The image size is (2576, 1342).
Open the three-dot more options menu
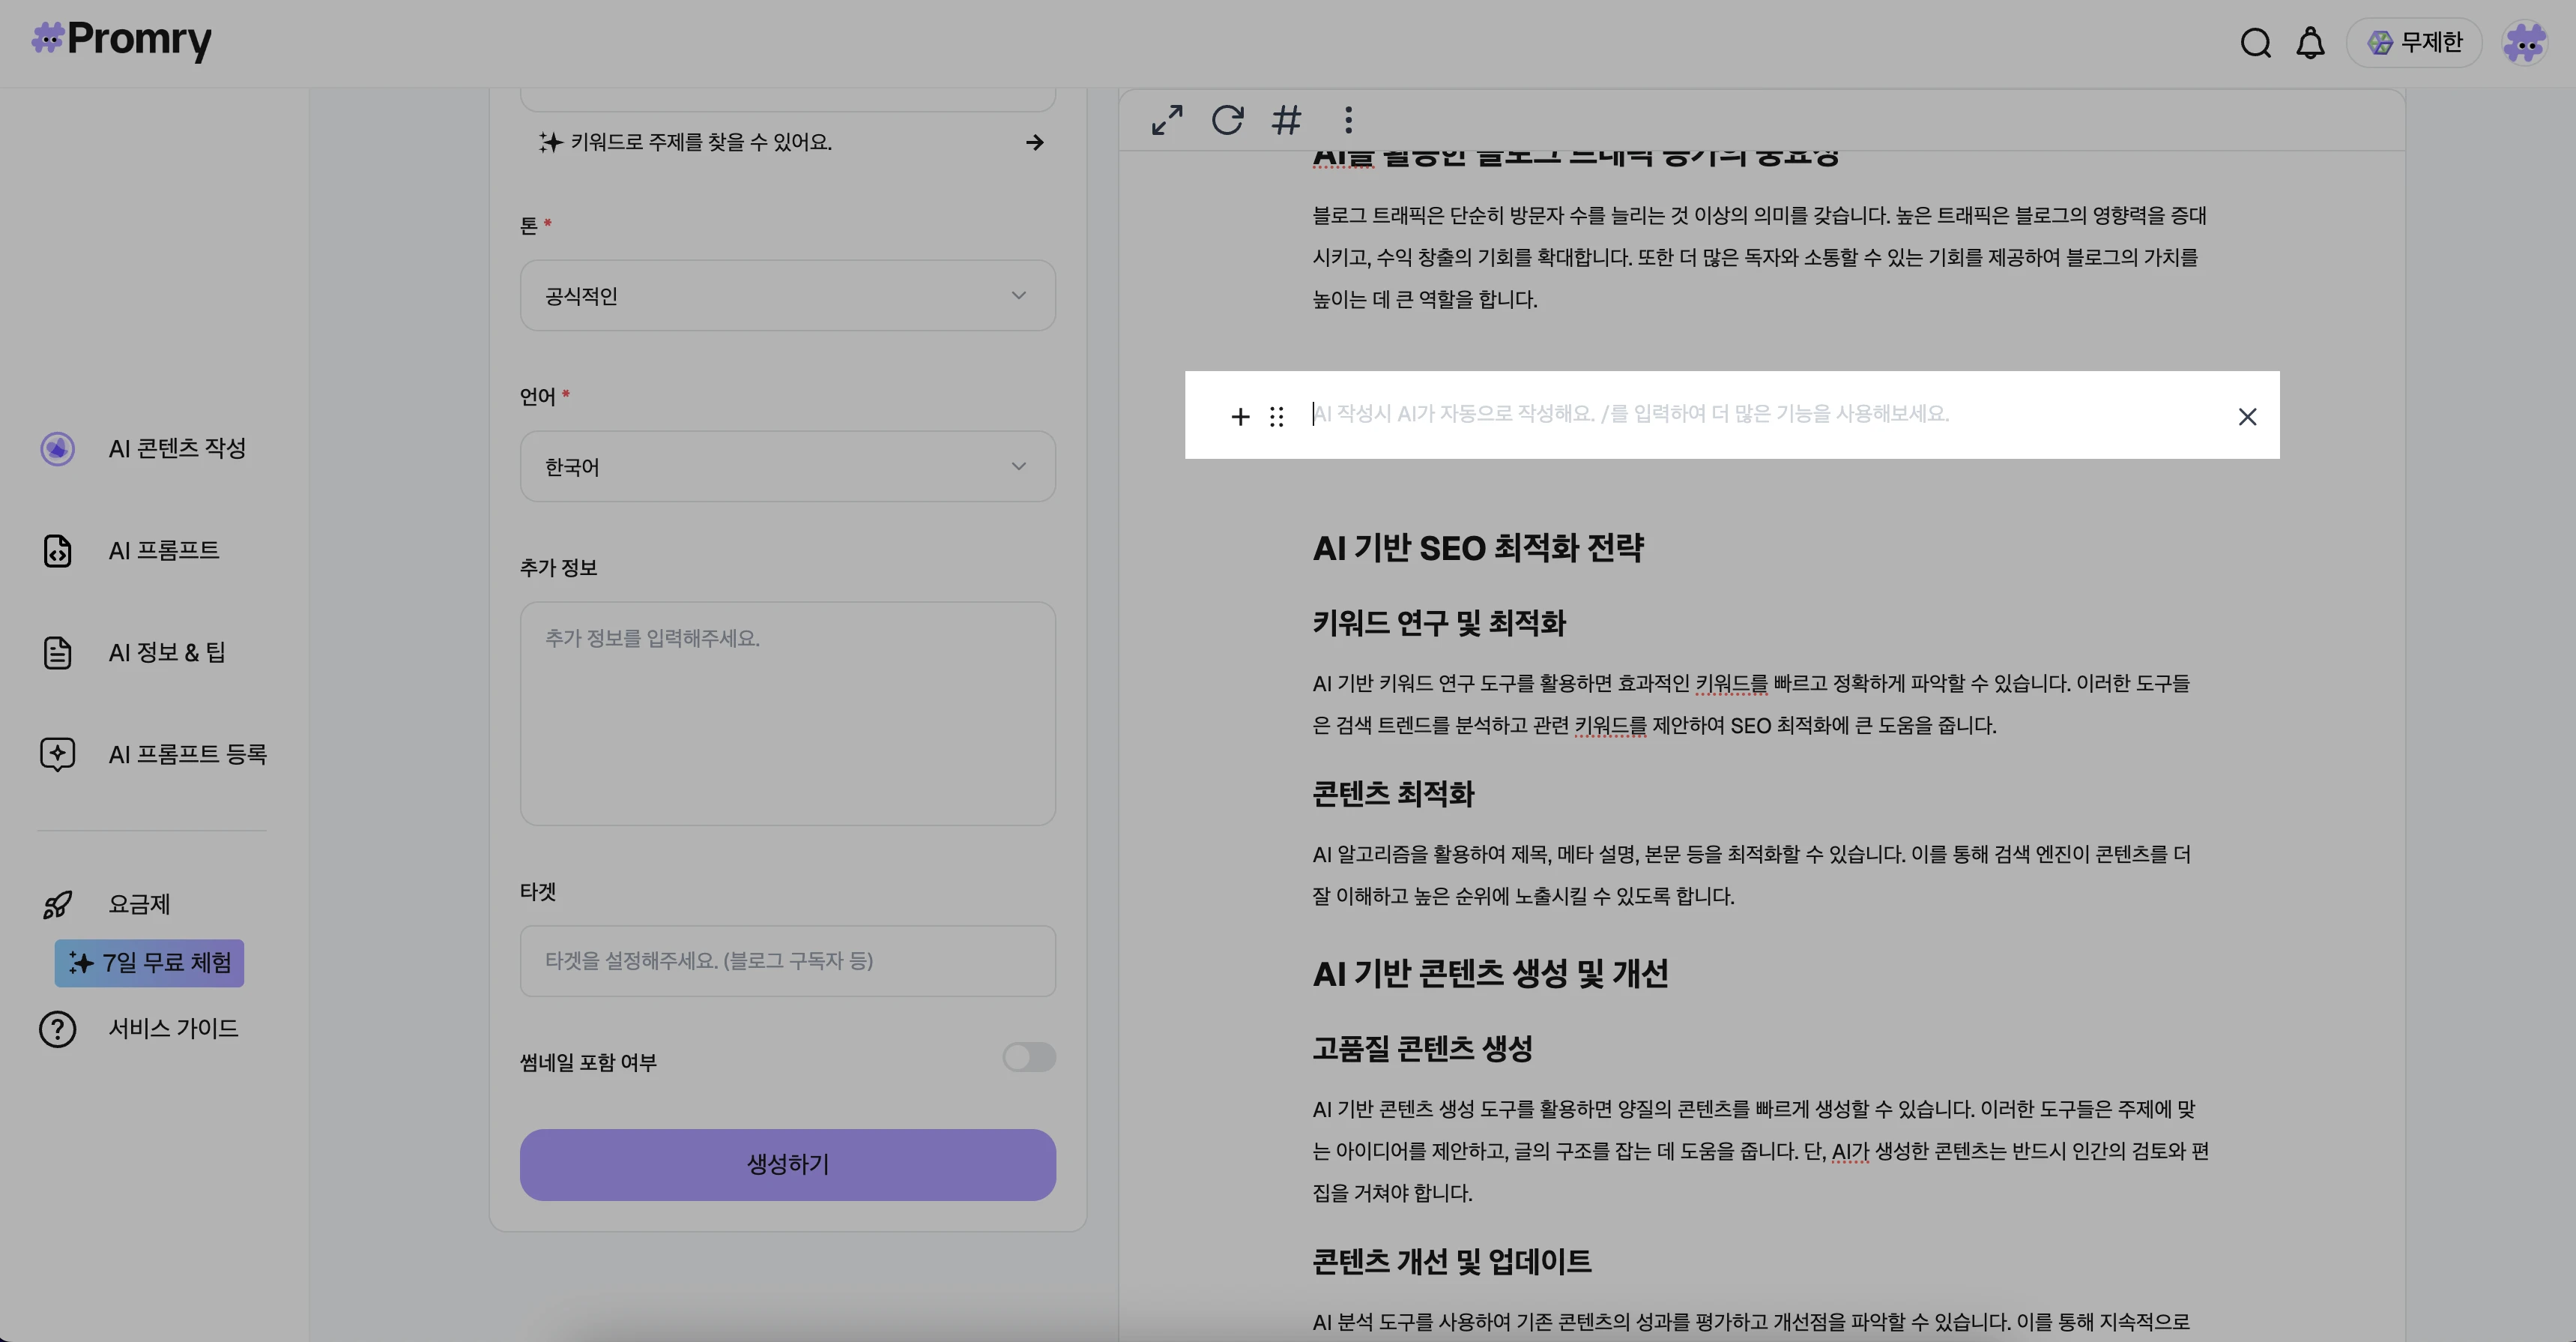tap(1348, 120)
